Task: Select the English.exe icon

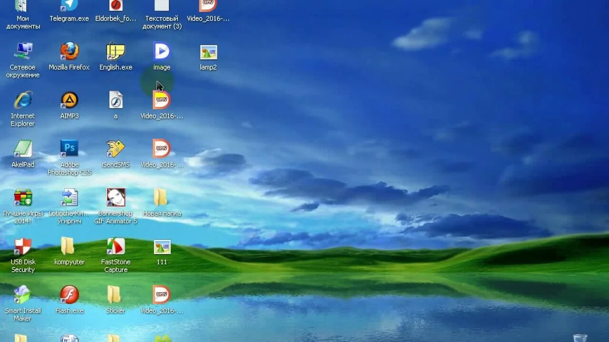Action: (x=116, y=57)
